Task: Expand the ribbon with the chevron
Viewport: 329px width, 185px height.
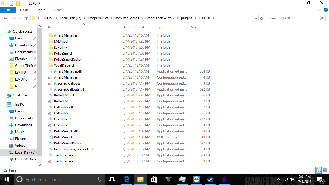Action: pyautogui.click(x=319, y=10)
